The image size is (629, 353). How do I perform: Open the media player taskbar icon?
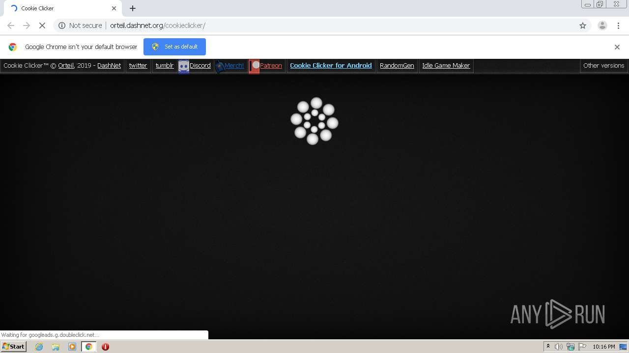tap(72, 347)
